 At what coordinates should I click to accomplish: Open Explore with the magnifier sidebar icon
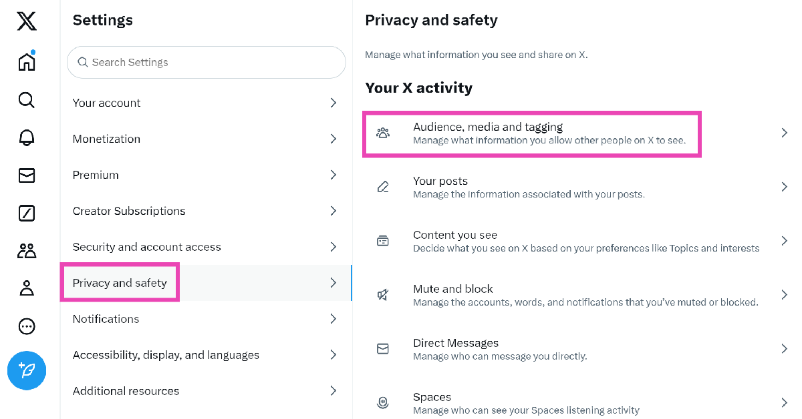[x=27, y=100]
